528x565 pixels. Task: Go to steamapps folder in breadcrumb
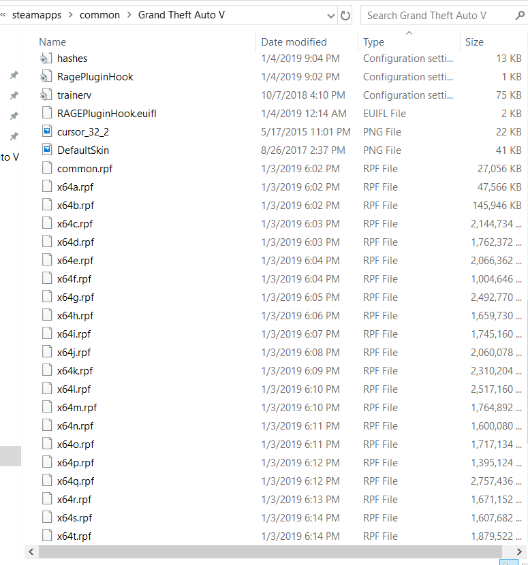click(37, 15)
